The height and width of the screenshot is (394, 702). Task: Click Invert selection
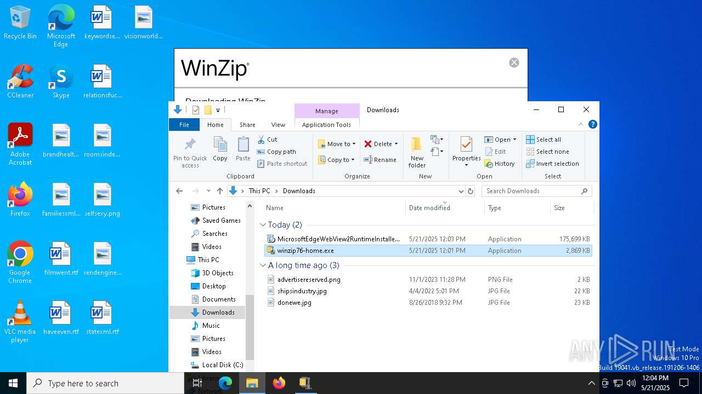tap(552, 164)
